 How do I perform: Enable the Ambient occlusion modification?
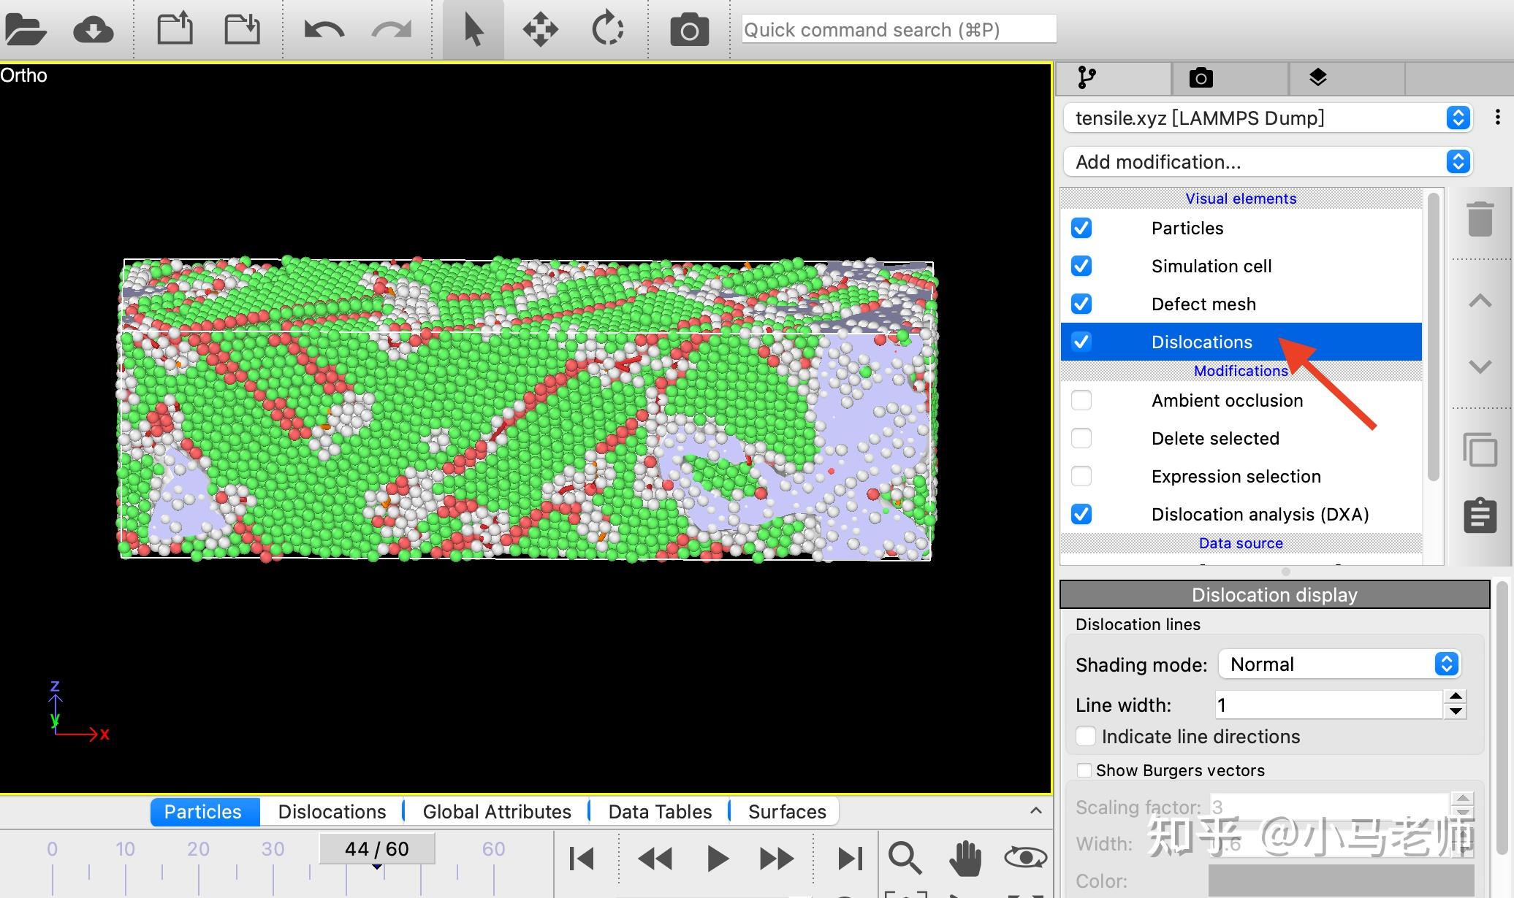coord(1081,400)
